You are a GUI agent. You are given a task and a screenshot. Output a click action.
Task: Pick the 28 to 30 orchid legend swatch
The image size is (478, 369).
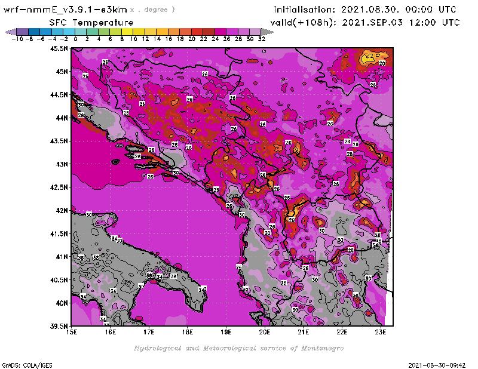click(x=244, y=32)
